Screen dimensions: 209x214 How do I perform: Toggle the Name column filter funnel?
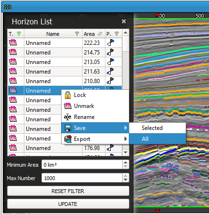pos(77,34)
